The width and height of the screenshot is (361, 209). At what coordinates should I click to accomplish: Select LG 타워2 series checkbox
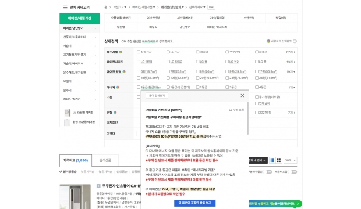168,62
